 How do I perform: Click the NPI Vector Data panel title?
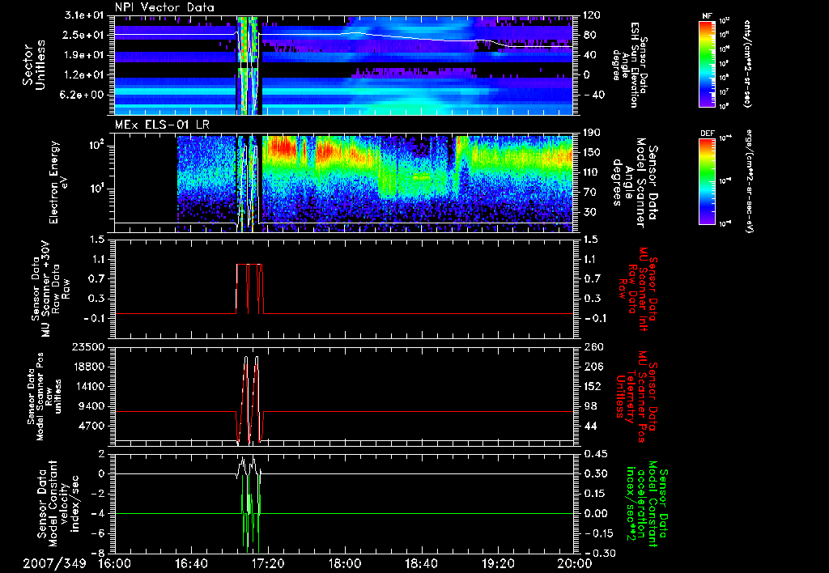coord(164,7)
